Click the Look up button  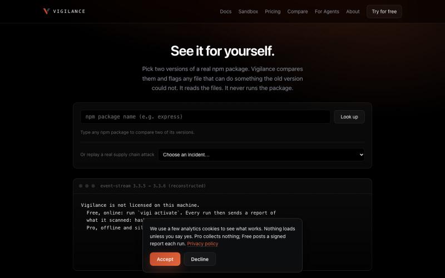coord(349,117)
